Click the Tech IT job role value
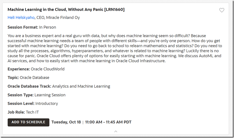 32,112
